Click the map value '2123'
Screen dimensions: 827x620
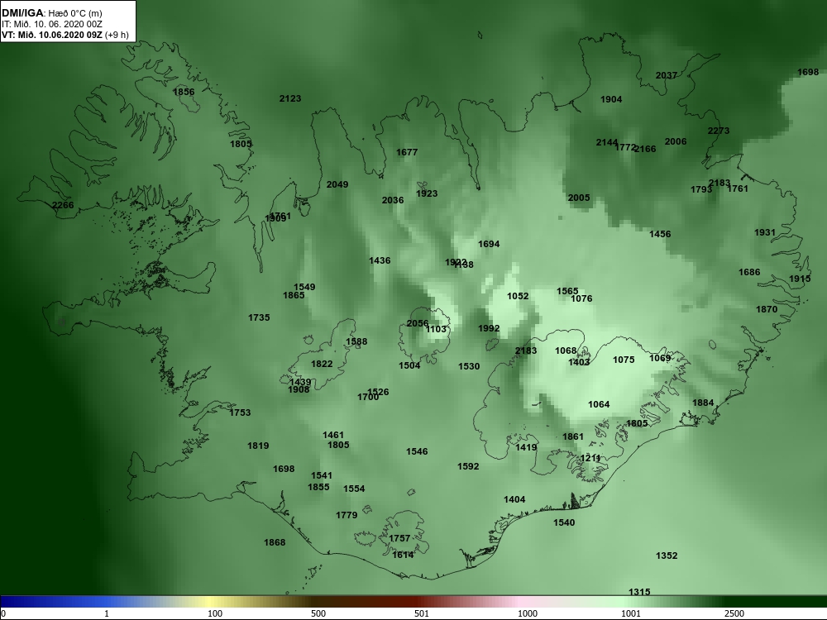tap(290, 98)
